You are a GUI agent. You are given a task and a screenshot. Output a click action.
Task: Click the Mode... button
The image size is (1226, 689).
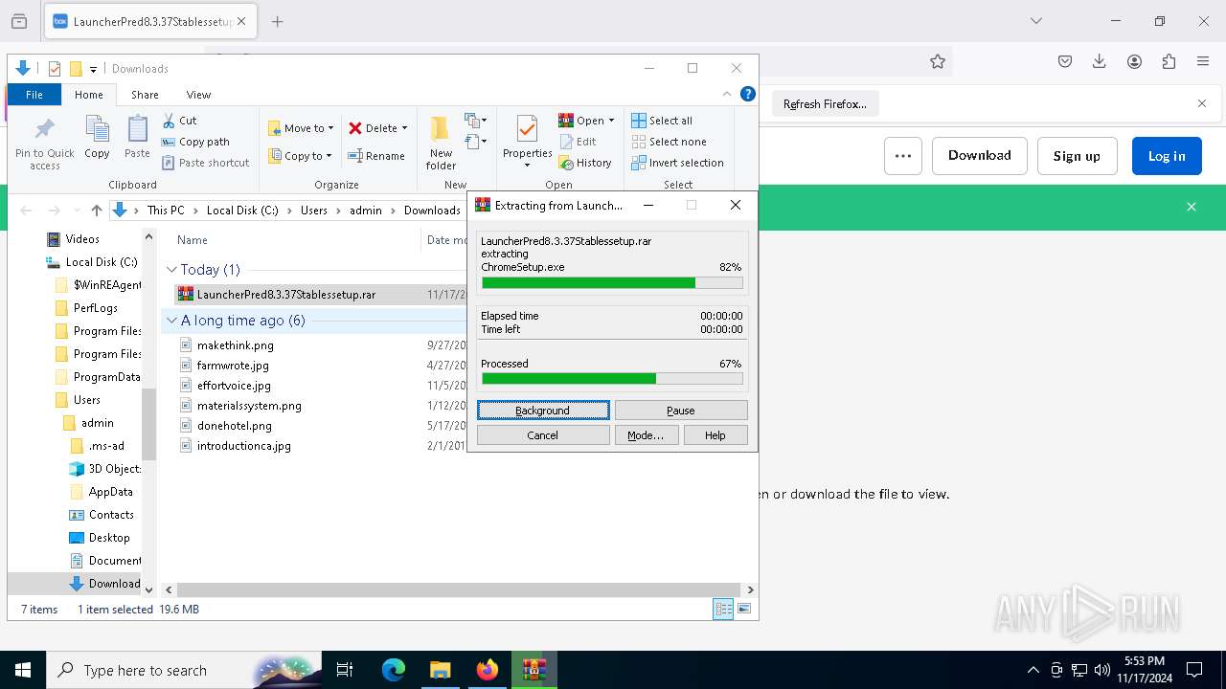646,435
